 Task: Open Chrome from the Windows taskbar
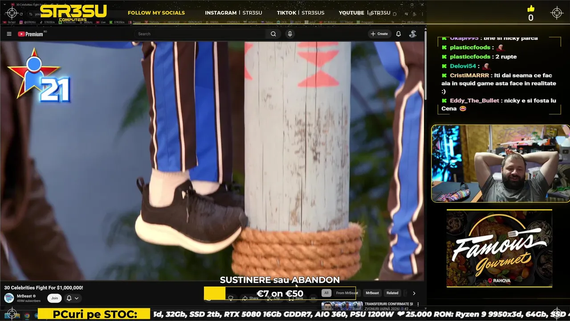[27, 316]
